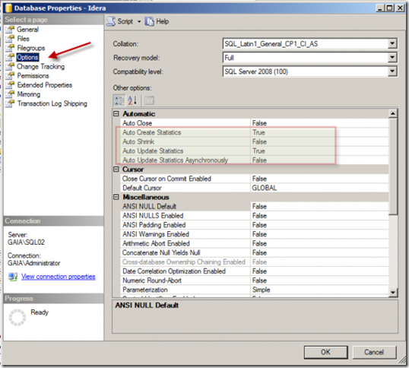Select the ANSI NULL Default row

(255, 206)
